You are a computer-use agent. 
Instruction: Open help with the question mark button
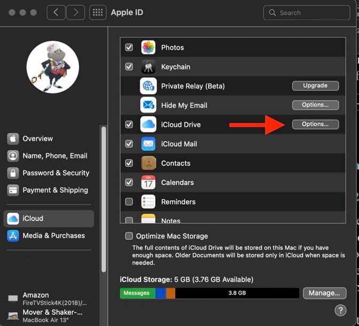click(x=340, y=310)
